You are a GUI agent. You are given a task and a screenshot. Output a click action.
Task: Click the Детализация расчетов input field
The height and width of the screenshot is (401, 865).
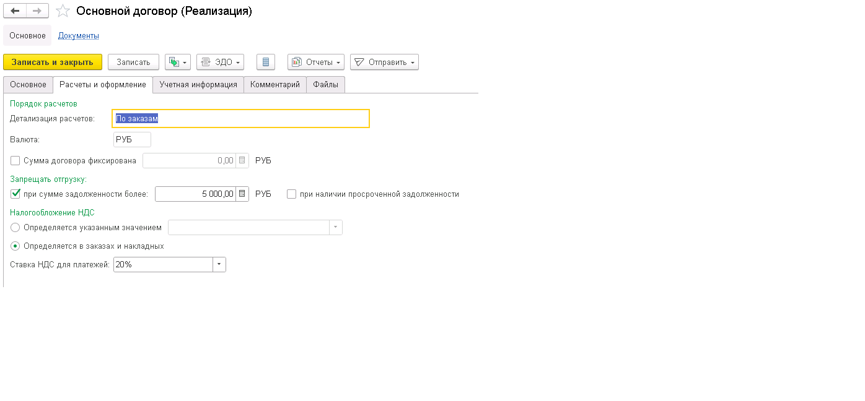[x=242, y=119]
